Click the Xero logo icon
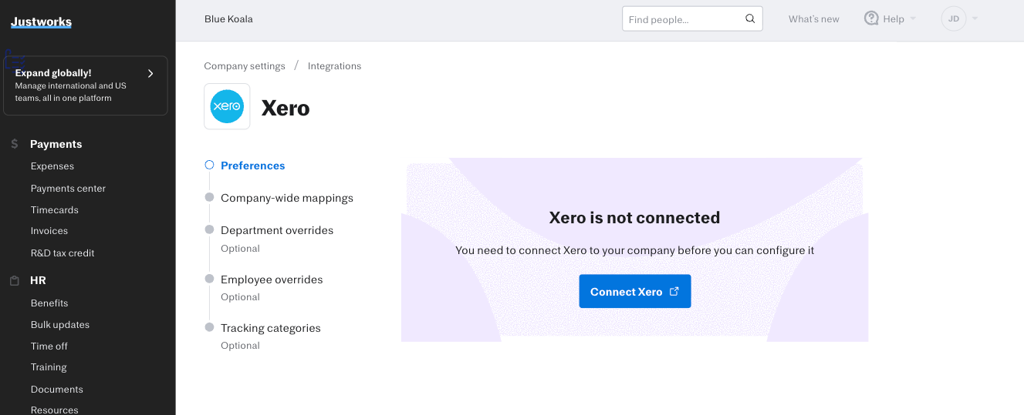Screen dimensions: 1024x415 pyautogui.click(x=227, y=106)
